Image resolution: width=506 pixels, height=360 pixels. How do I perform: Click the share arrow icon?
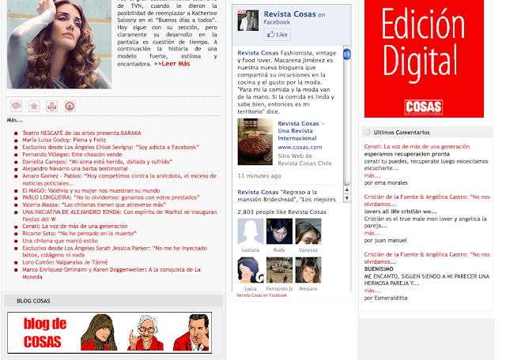70,106
